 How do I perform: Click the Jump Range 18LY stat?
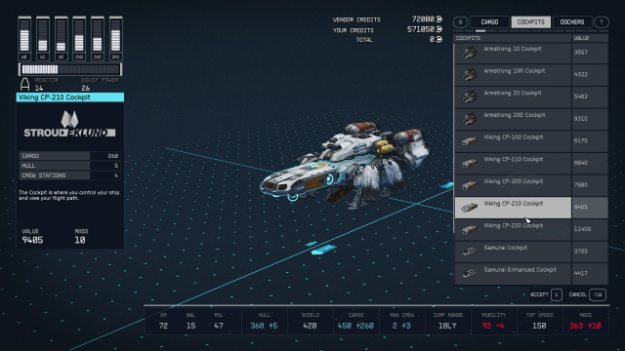click(447, 322)
